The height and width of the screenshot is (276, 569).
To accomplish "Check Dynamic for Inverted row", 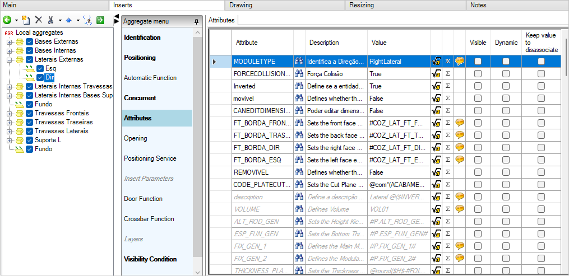I will point(506,86).
